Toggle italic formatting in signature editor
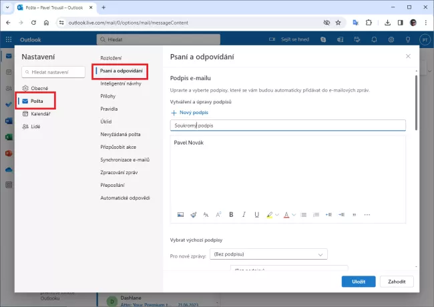The image size is (434, 307). 244,215
